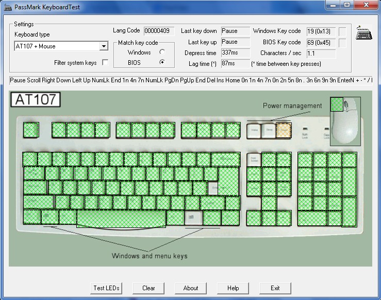
Task: Click the untested Wake power key
Action: [254, 131]
